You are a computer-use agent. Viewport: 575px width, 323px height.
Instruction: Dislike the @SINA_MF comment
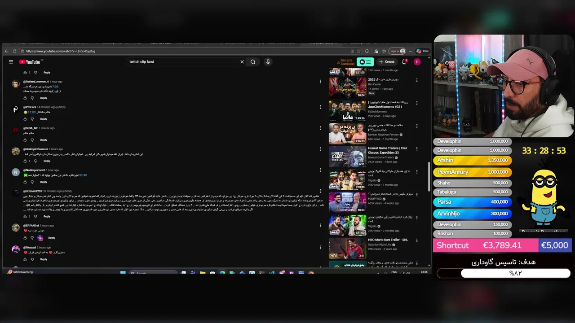pyautogui.click(x=32, y=140)
